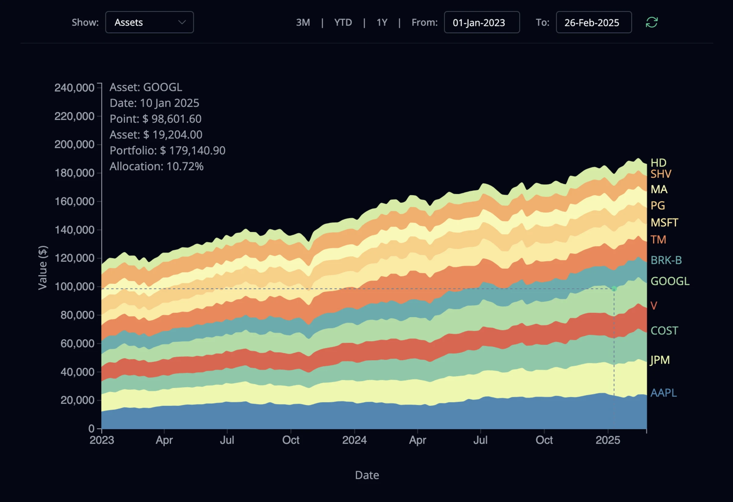This screenshot has height=502, width=733.
Task: Click the SHV legend label
Action: (x=661, y=174)
